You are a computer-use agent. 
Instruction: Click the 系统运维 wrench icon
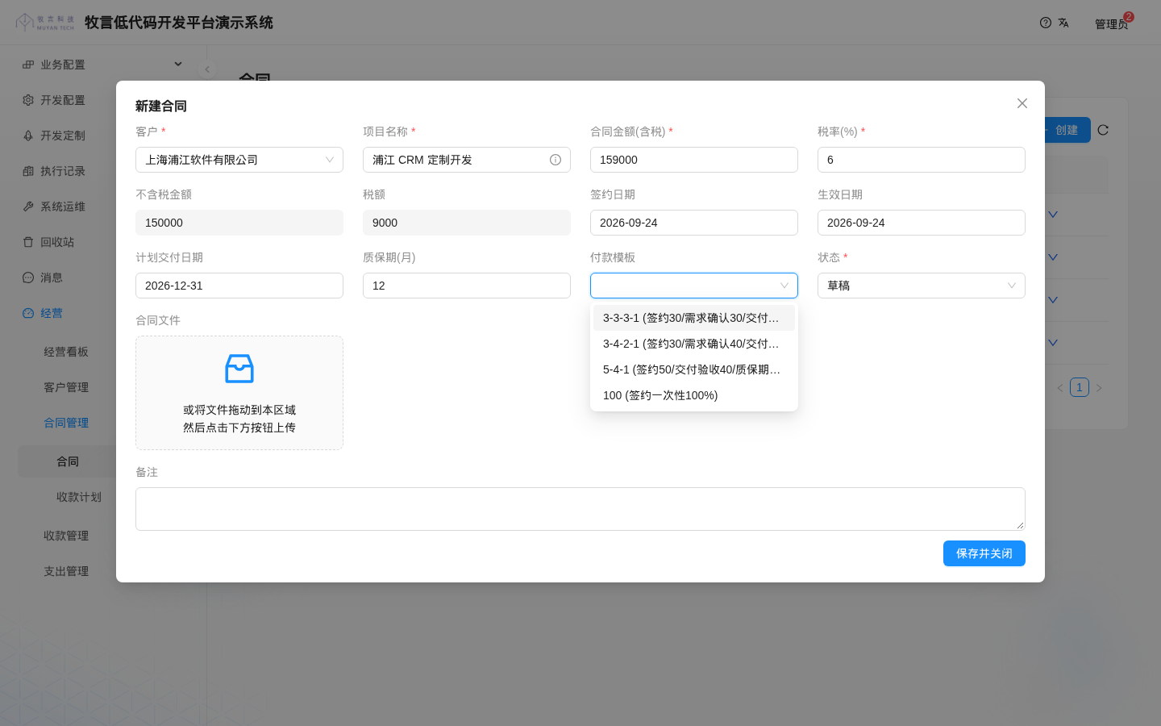tap(28, 207)
